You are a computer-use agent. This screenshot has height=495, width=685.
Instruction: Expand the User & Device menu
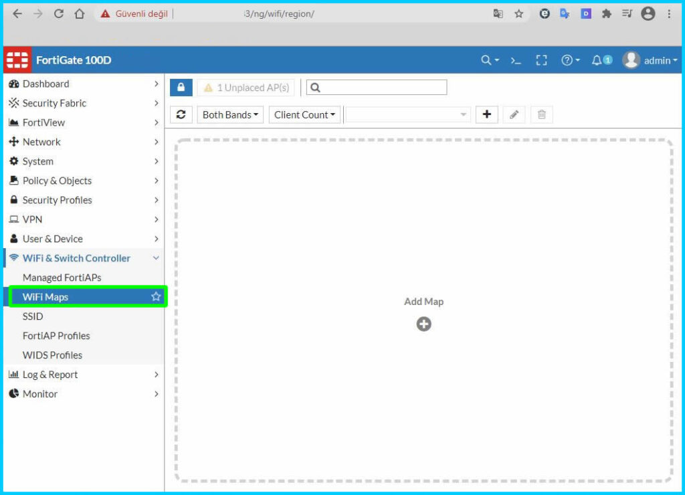pos(83,239)
